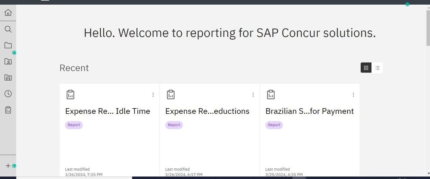This screenshot has width=430, height=179.
Task: Click Report tag on Expense Re...eductions card
Action: [x=174, y=125]
